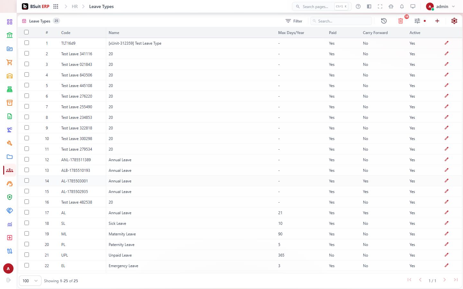
Task: Click the Search box in the Leave Types toolbar
Action: click(341, 21)
